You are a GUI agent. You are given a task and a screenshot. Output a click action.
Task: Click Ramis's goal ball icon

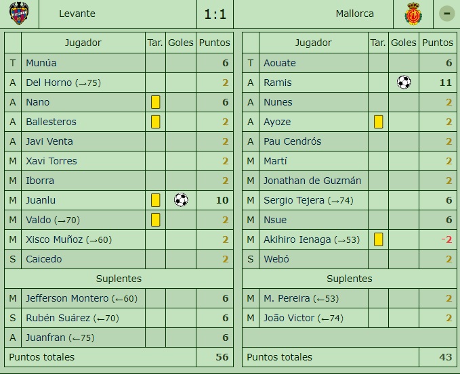pos(404,83)
